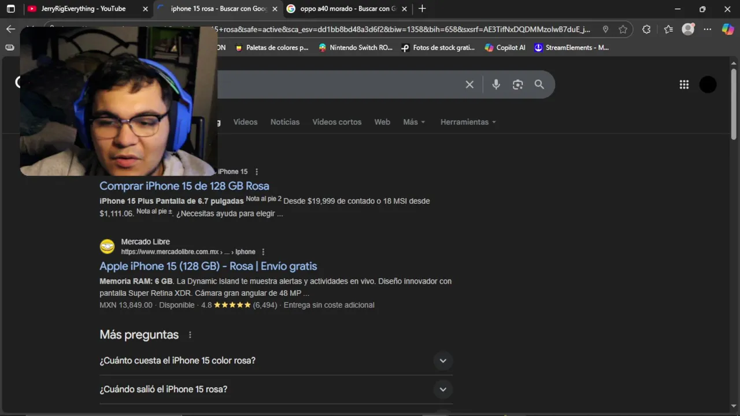The height and width of the screenshot is (416, 740).
Task: Add this page to favorites star
Action: point(623,29)
